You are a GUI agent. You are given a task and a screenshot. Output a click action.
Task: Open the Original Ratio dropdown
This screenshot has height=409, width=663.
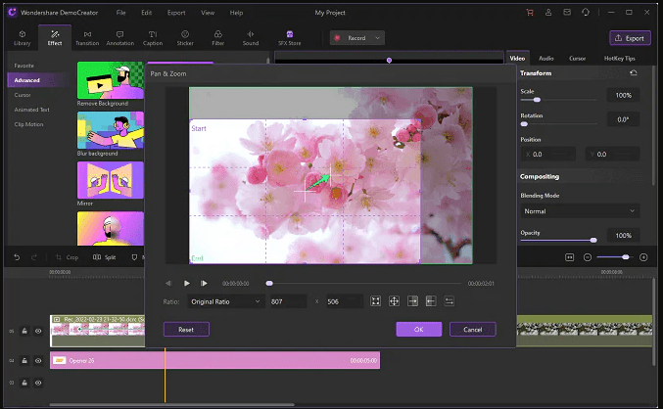[x=225, y=301]
